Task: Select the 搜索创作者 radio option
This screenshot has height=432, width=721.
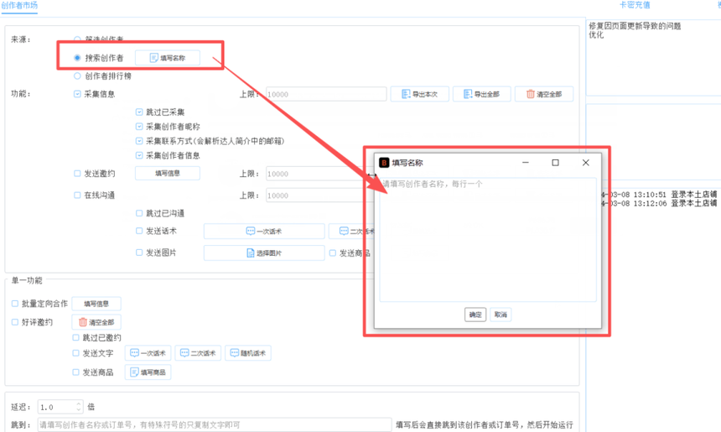Action: pos(77,58)
